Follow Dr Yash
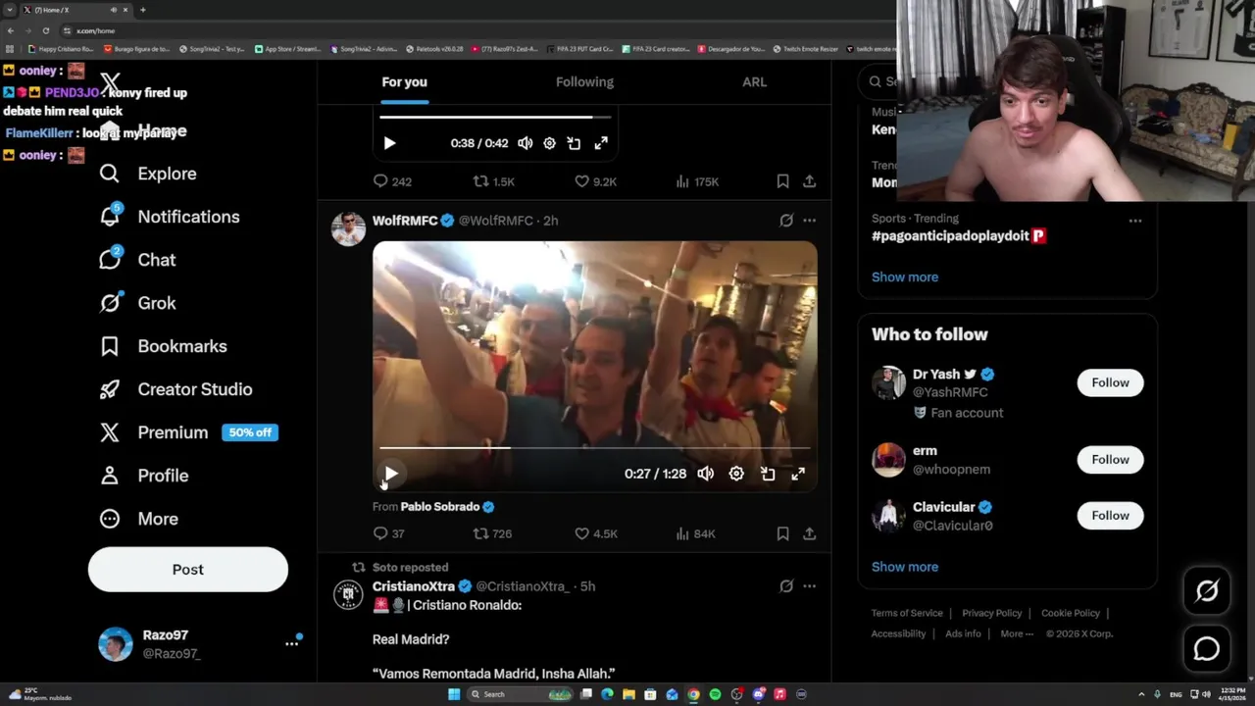1255x706 pixels. [1110, 382]
